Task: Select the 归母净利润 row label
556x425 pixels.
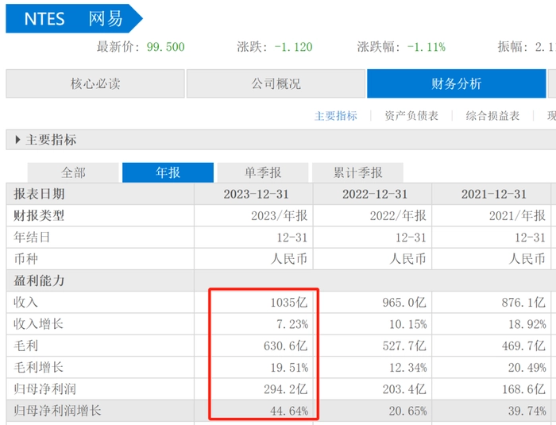Action: click(x=45, y=389)
